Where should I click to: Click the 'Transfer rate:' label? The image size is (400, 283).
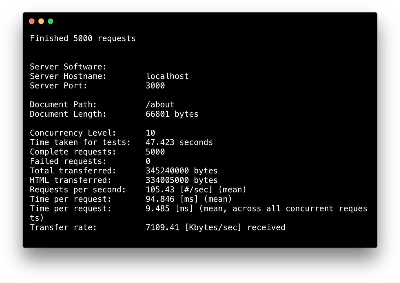[63, 227]
